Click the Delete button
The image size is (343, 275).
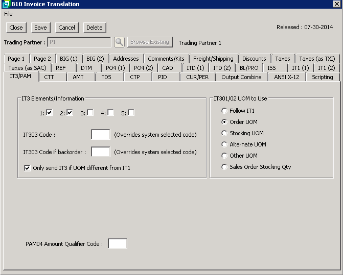click(x=94, y=28)
